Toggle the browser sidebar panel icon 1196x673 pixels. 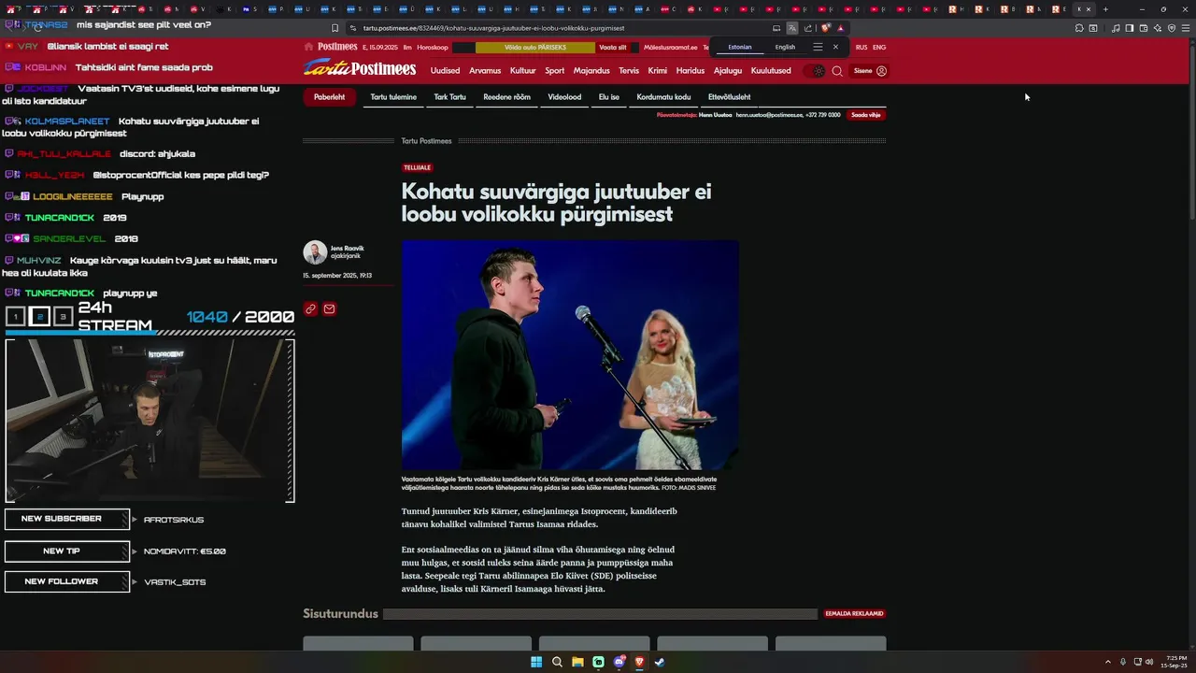1130,28
